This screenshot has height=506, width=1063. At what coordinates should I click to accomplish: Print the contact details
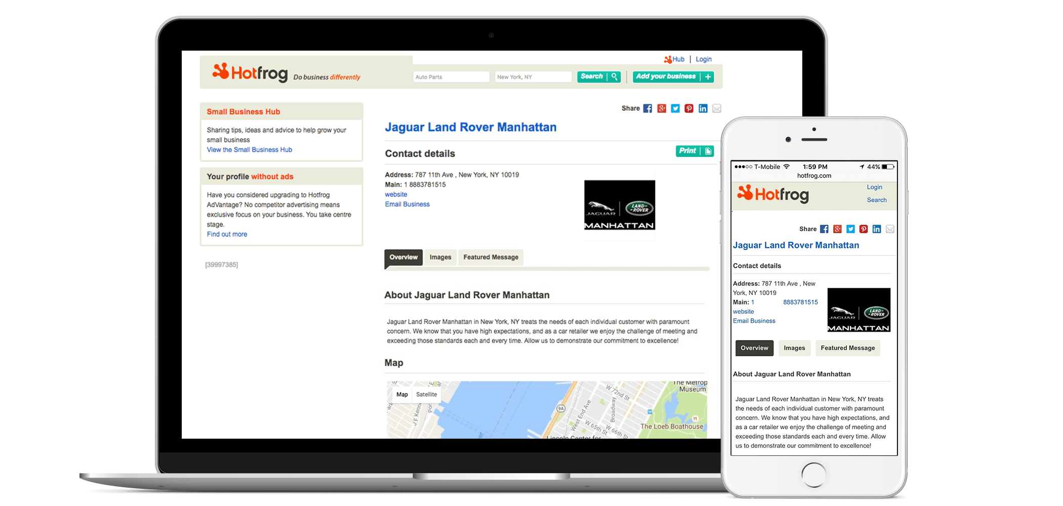(x=694, y=151)
